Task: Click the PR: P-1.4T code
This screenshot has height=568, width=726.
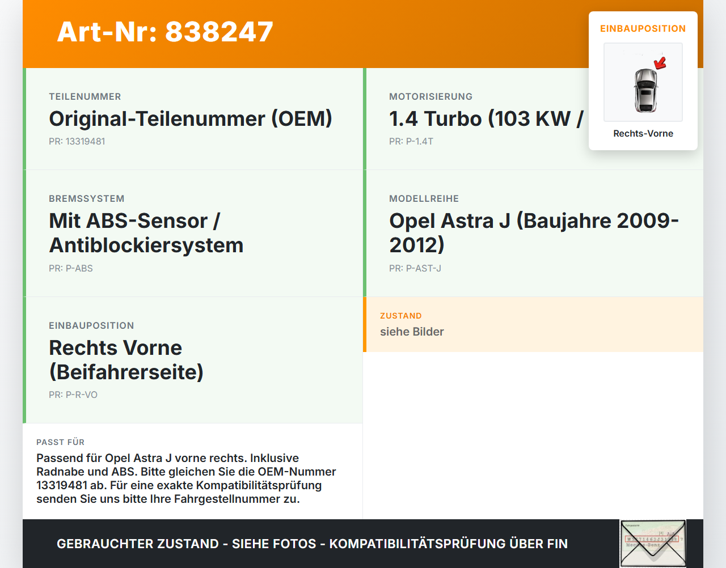Action: pyautogui.click(x=411, y=141)
